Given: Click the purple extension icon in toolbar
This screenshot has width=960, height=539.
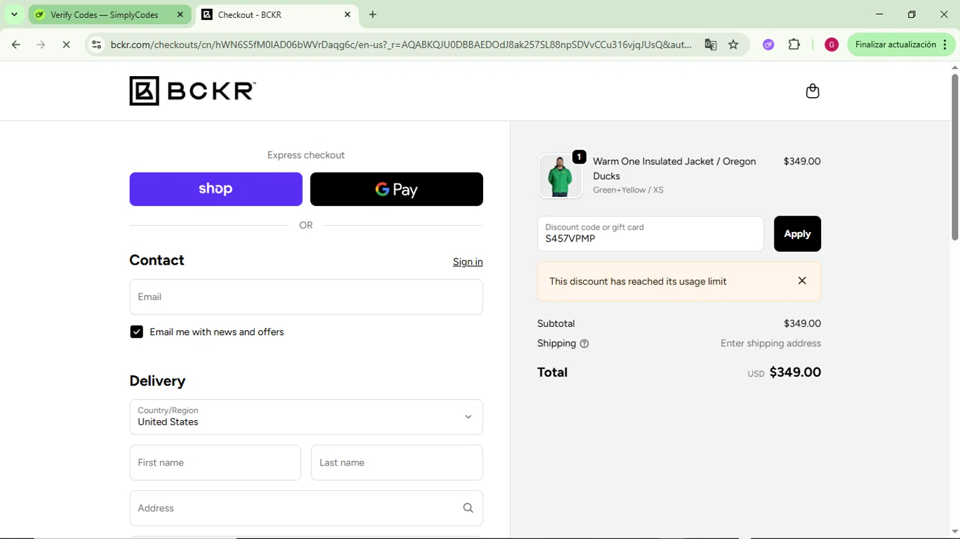Looking at the screenshot, I should point(768,45).
